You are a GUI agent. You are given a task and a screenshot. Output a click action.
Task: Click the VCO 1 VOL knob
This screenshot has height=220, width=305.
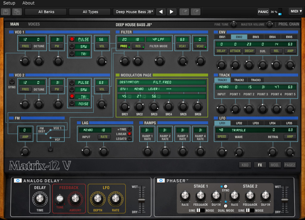[102, 61]
